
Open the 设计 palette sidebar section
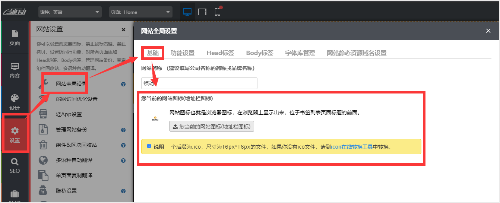15,102
